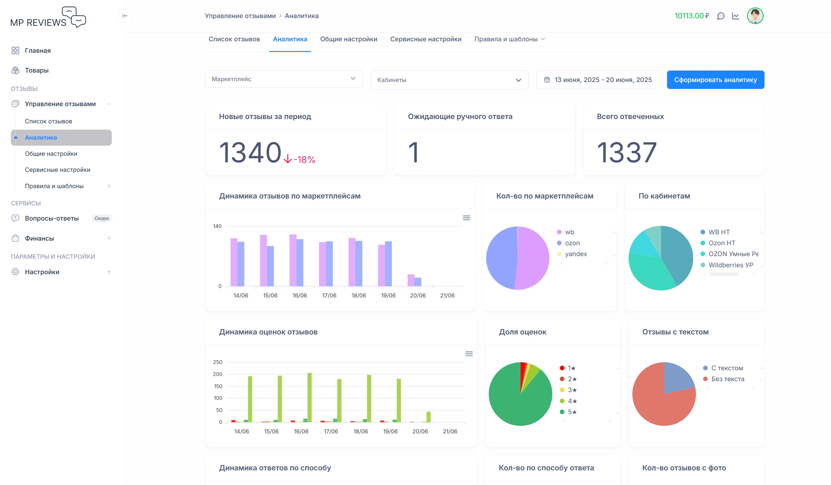Open the hamburger menu on Динамика оценок отзывов
The width and height of the screenshot is (831, 485).
(469, 354)
